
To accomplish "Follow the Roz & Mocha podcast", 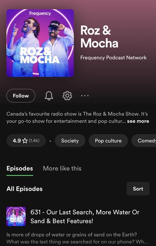I will point(21,96).
